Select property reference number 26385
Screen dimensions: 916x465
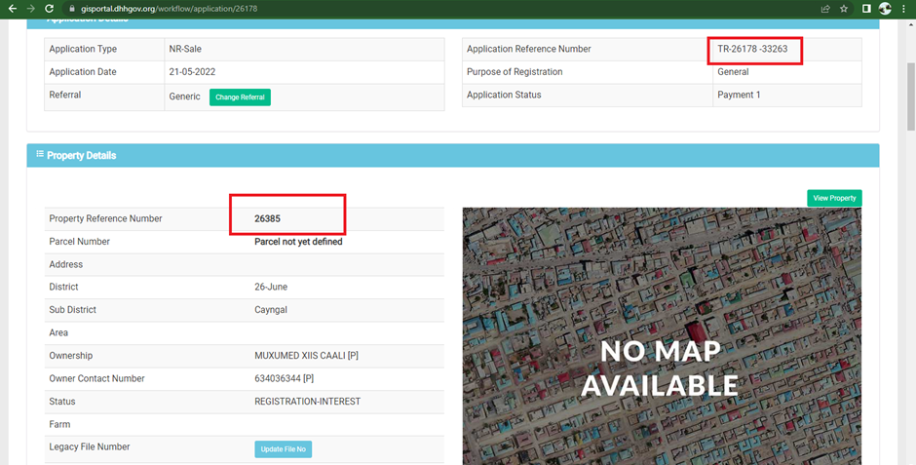click(268, 218)
